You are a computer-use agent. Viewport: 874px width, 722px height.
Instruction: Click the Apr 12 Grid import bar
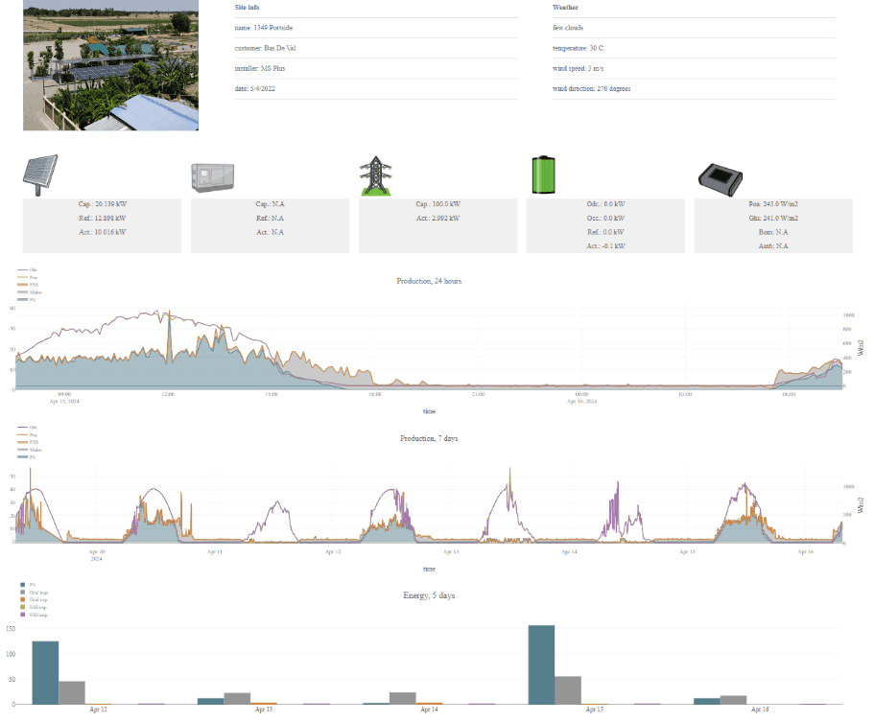pyautogui.click(x=72, y=692)
